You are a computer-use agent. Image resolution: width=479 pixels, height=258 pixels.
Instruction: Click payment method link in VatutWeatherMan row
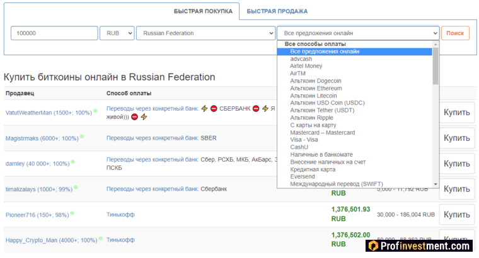153,108
